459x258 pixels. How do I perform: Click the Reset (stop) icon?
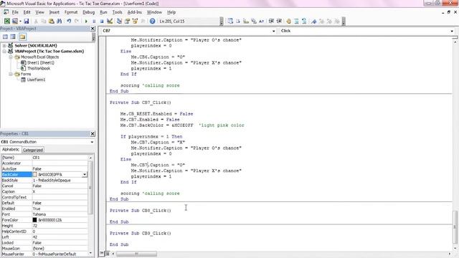pos(102,21)
